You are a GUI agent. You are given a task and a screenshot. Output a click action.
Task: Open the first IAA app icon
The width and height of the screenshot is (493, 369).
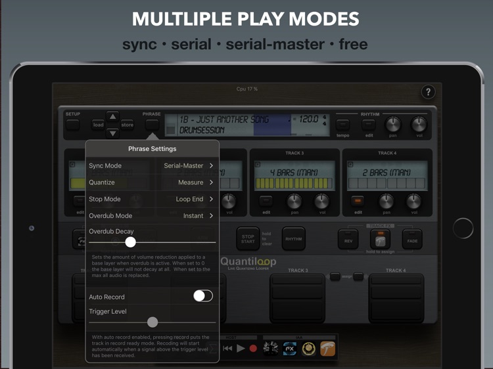coord(271,349)
